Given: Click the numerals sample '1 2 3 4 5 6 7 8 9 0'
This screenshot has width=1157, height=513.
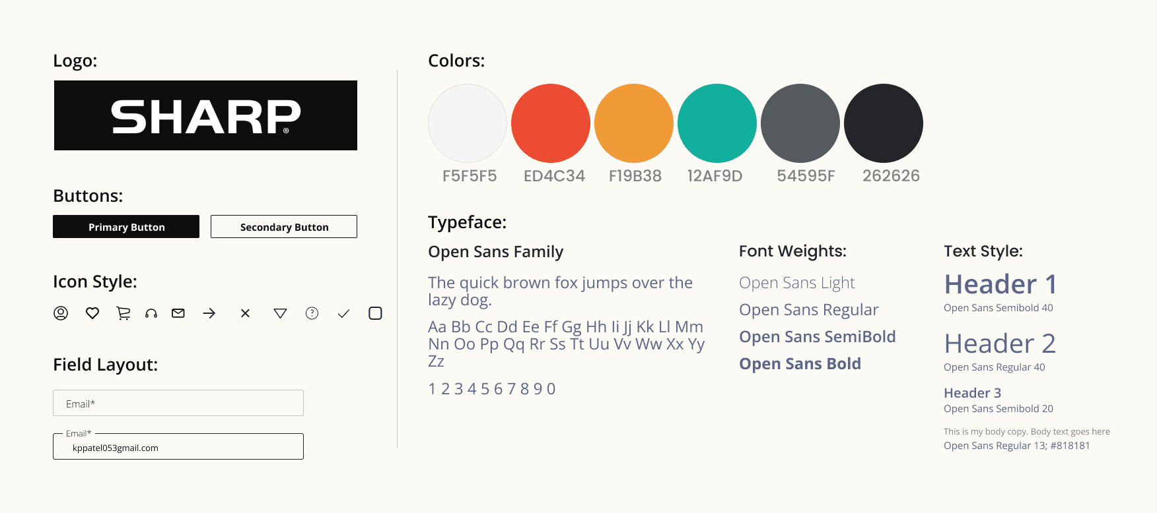Looking at the screenshot, I should [492, 389].
